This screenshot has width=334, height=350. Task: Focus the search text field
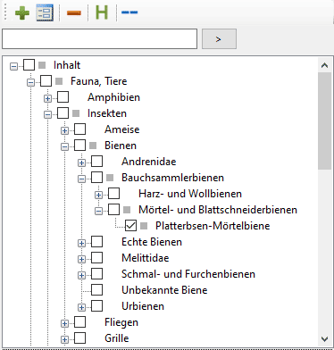point(99,38)
